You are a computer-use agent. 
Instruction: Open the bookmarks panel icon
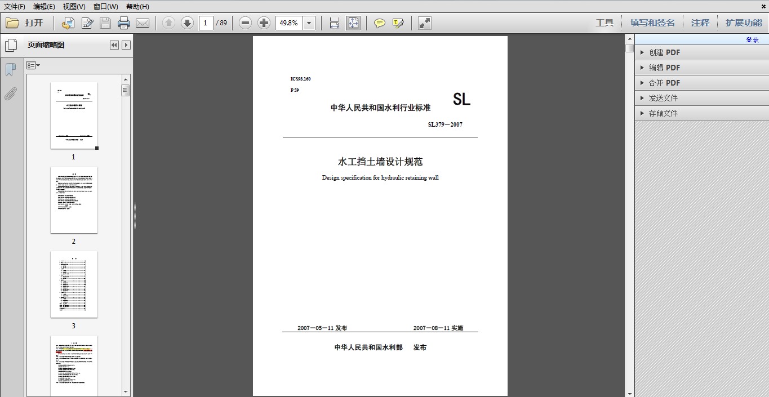click(x=10, y=70)
